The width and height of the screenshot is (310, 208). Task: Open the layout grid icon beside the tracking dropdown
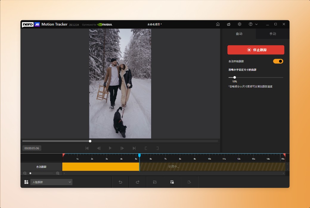[26, 182]
